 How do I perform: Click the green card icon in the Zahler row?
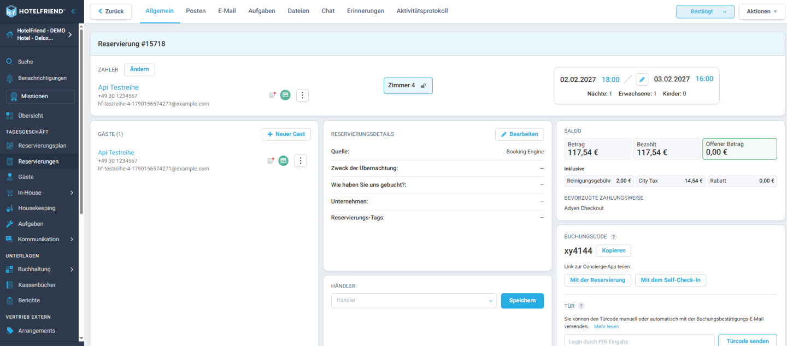click(285, 95)
